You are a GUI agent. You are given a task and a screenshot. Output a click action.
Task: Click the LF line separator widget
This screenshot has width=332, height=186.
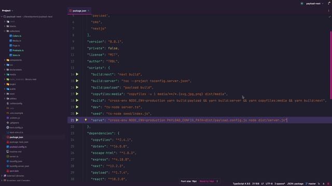[x=262, y=184]
